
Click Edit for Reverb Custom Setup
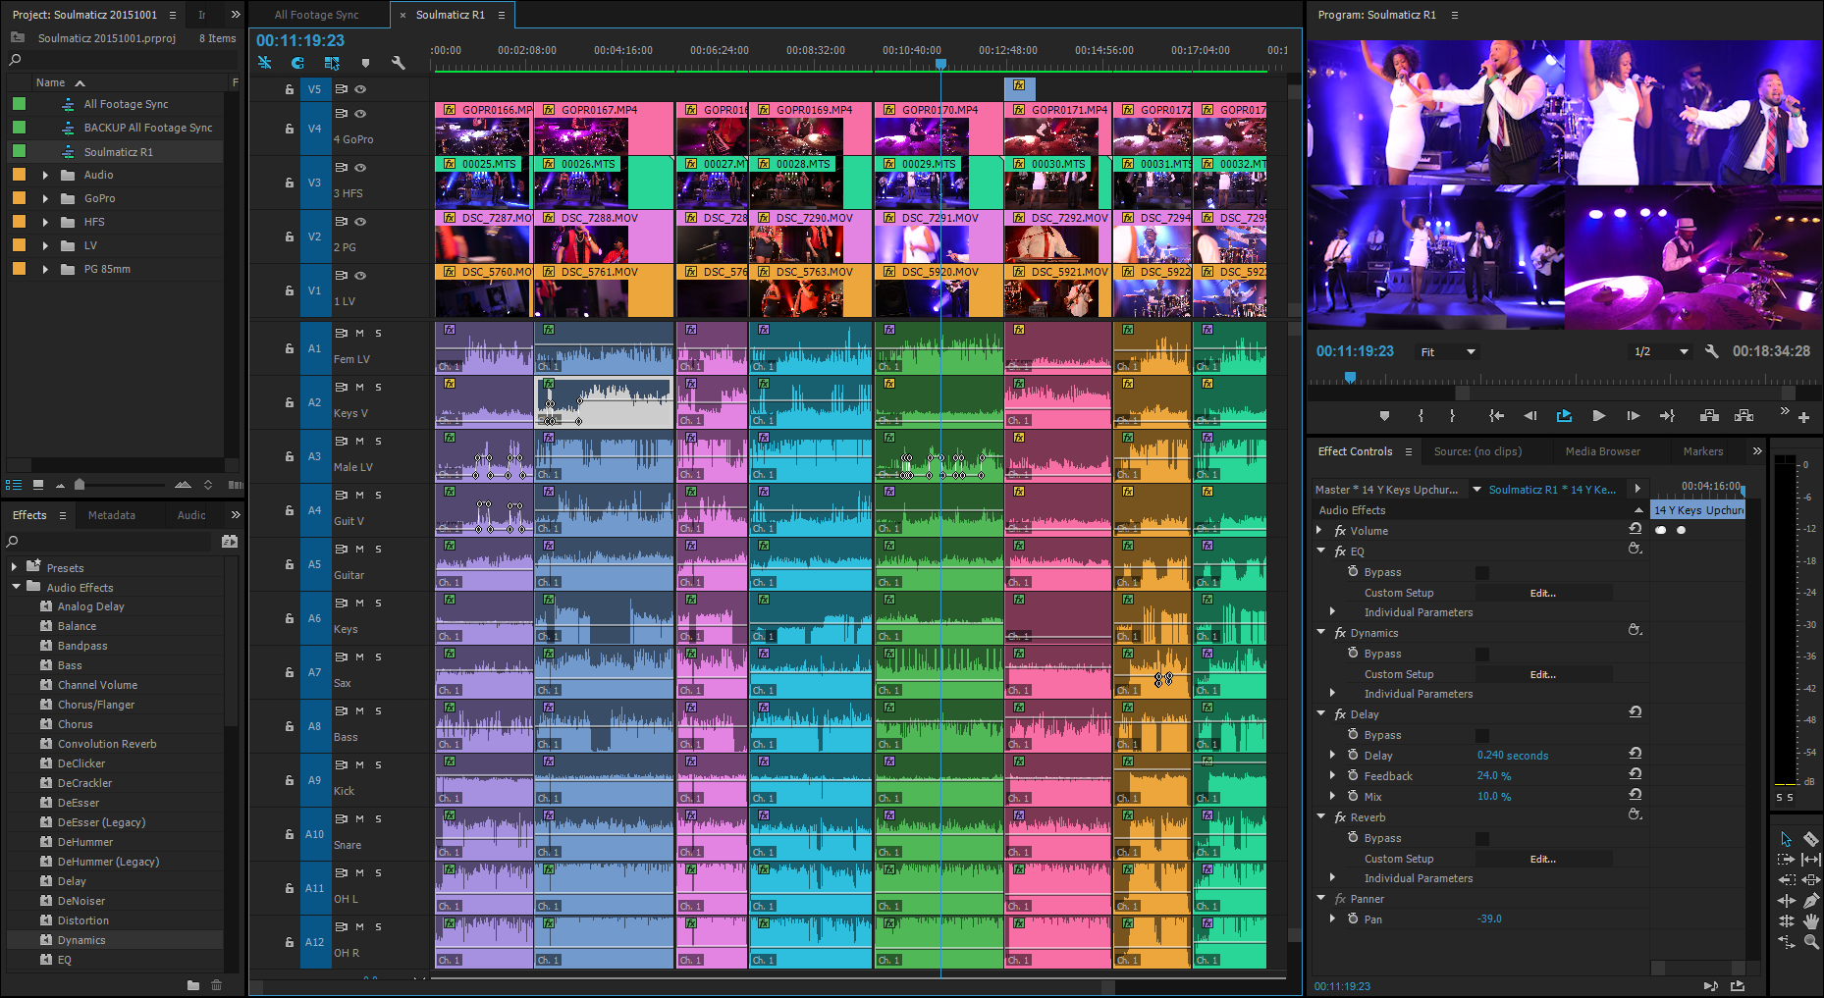[x=1542, y=860]
